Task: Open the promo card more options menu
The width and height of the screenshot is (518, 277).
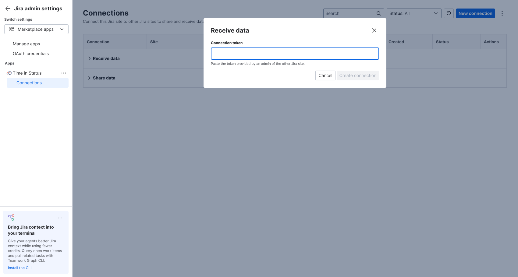Action: pos(60,218)
